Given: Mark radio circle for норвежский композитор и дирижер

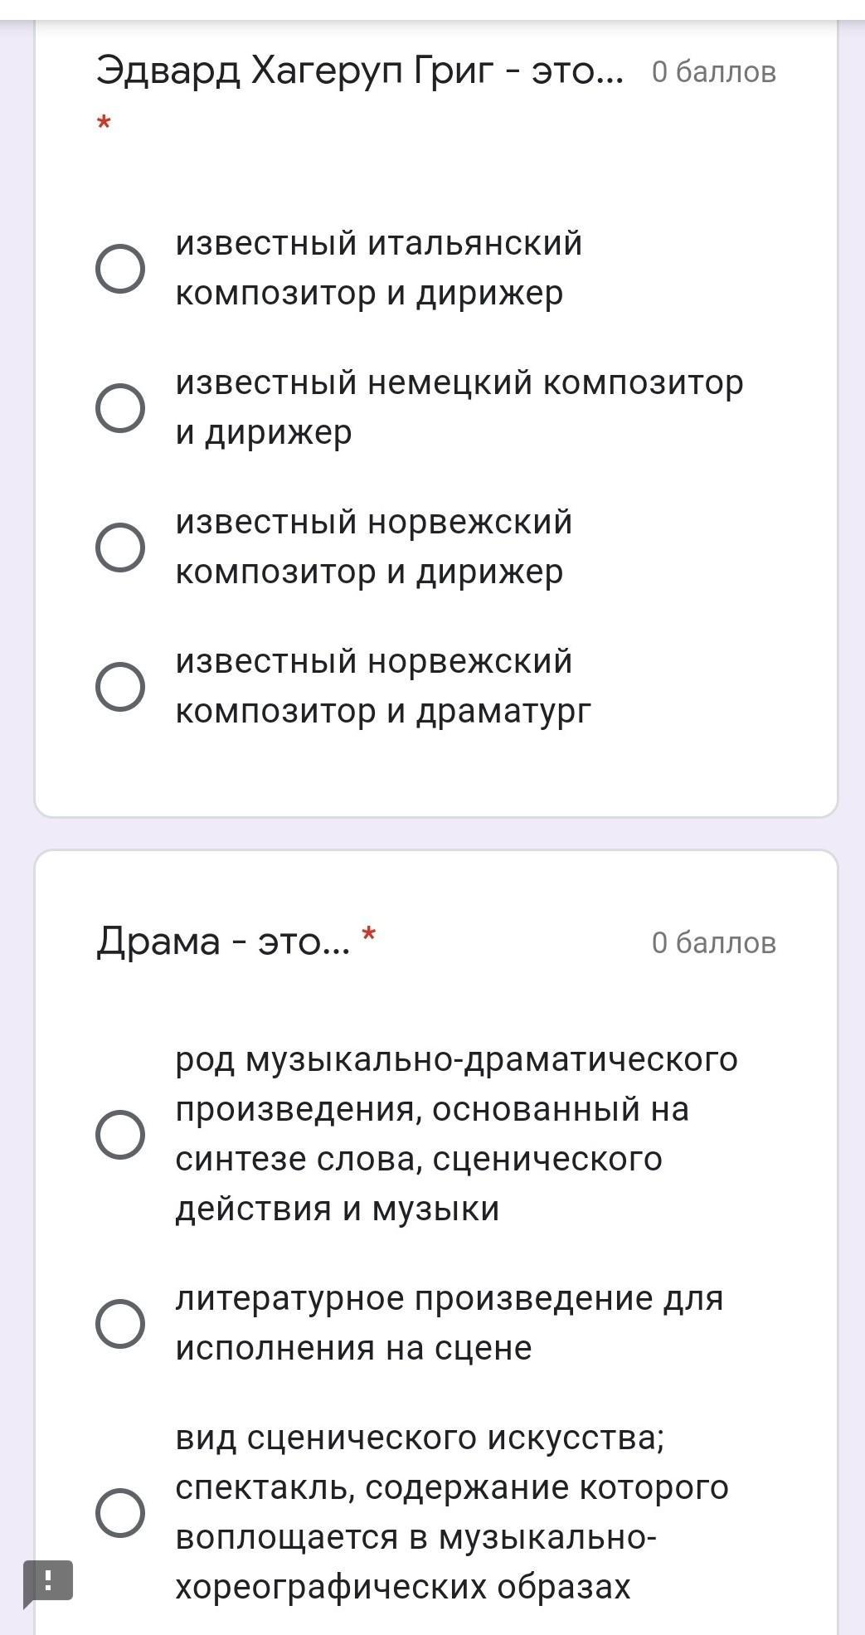Looking at the screenshot, I should pos(120,547).
